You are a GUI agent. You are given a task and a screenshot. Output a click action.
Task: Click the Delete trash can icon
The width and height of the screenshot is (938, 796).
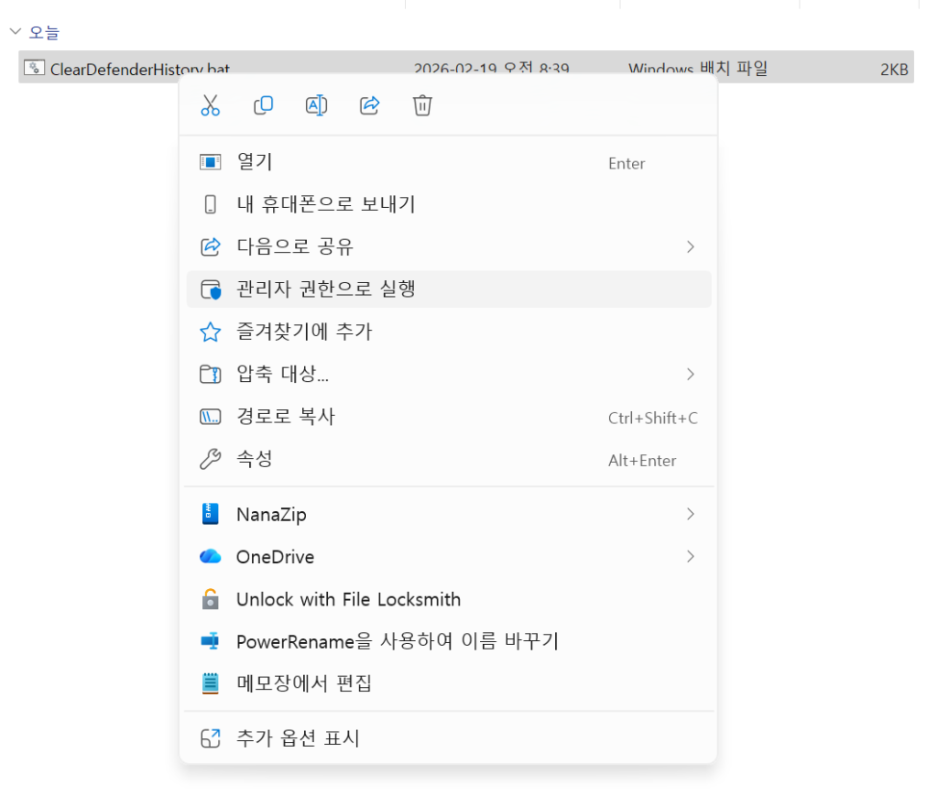pos(422,105)
